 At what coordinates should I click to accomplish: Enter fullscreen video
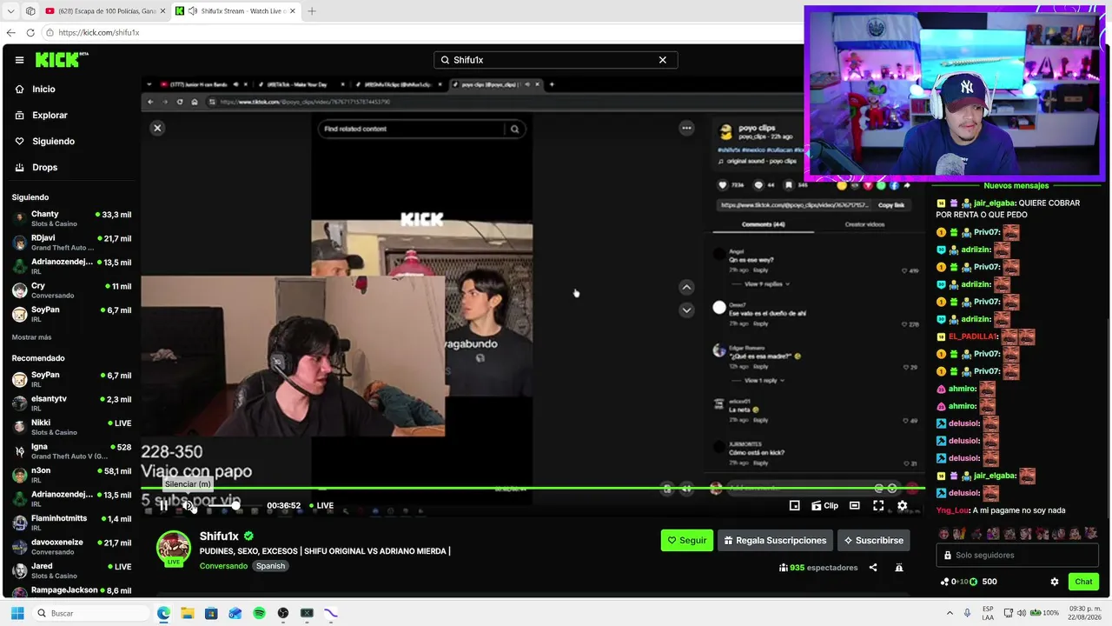pyautogui.click(x=878, y=505)
